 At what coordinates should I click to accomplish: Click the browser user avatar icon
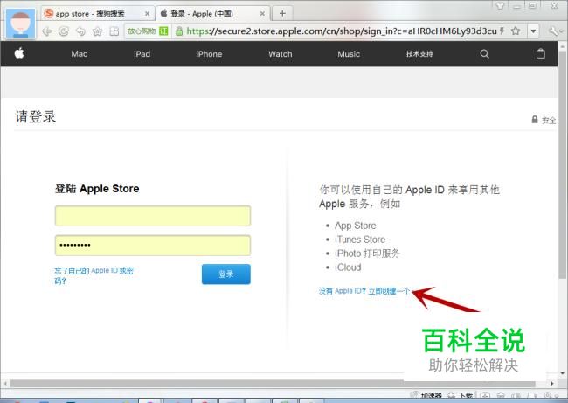(x=21, y=24)
